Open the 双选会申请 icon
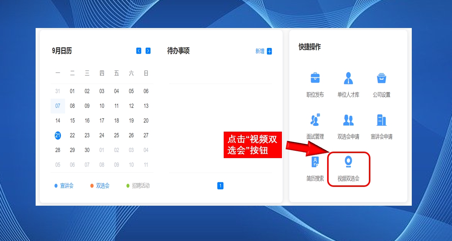 pyautogui.click(x=348, y=120)
